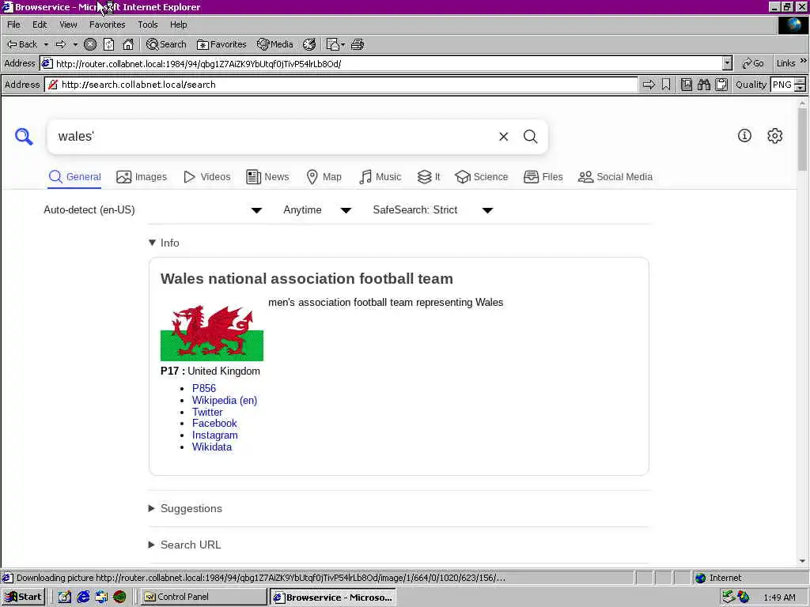Open the Instagram link
Viewport: 810px width, 607px height.
(215, 435)
